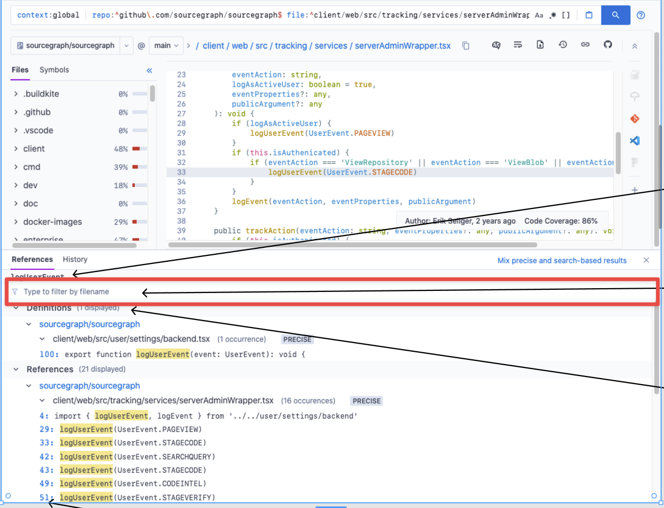The height and width of the screenshot is (508, 664).
Task: Open reference line 49 CODEINTEL
Action: pyautogui.click(x=123, y=483)
